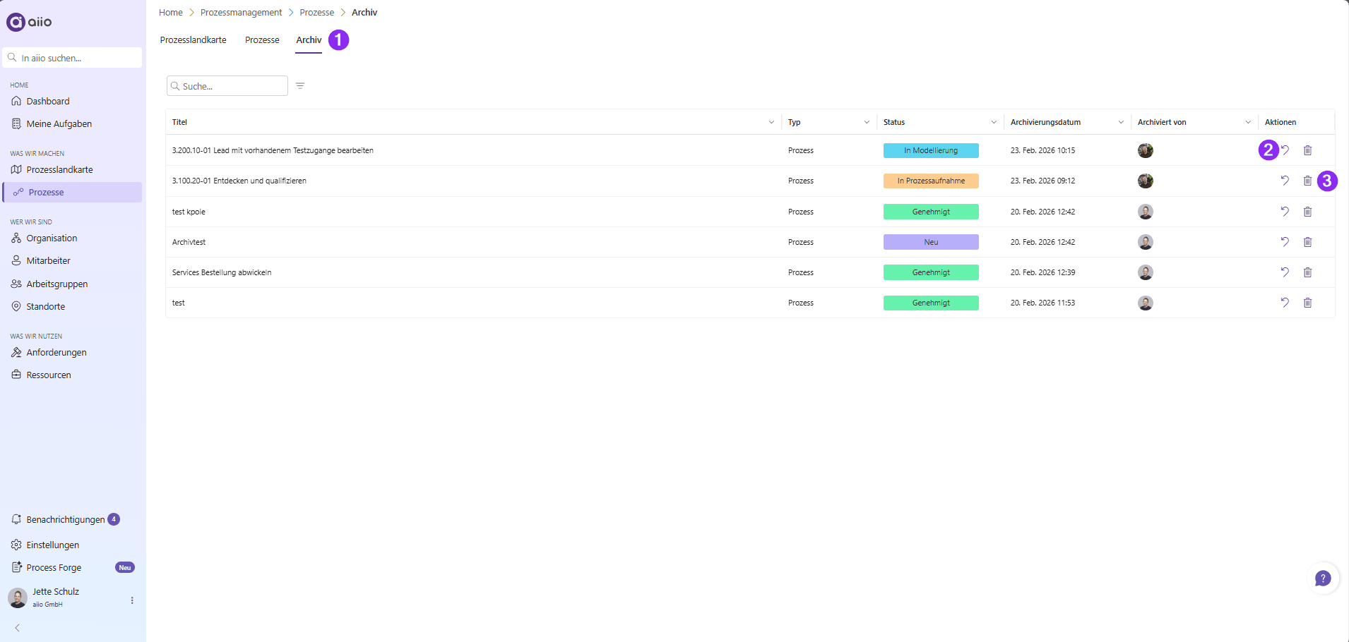The image size is (1349, 642).
Task: Open Einstellungen in the sidebar
Action: click(x=52, y=545)
